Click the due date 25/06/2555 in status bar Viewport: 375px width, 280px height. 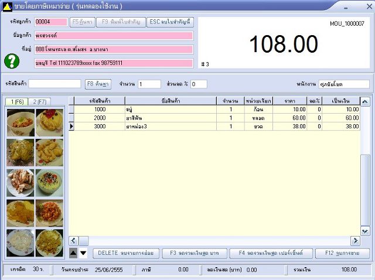109,270
